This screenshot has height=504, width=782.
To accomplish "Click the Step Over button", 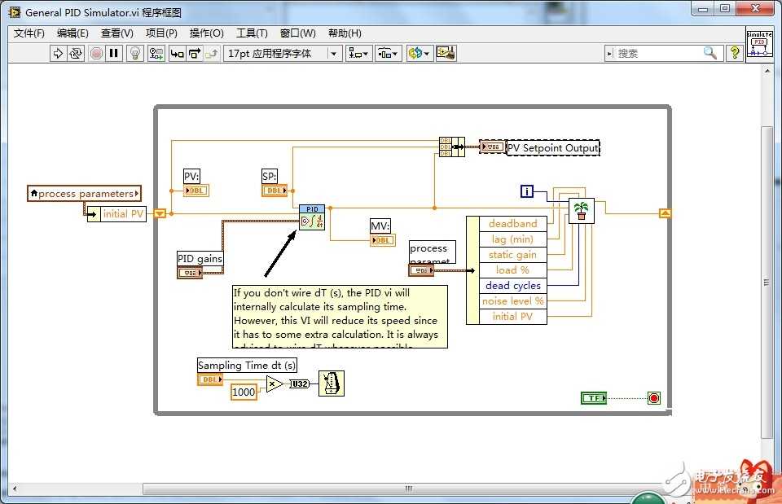I will (x=194, y=53).
